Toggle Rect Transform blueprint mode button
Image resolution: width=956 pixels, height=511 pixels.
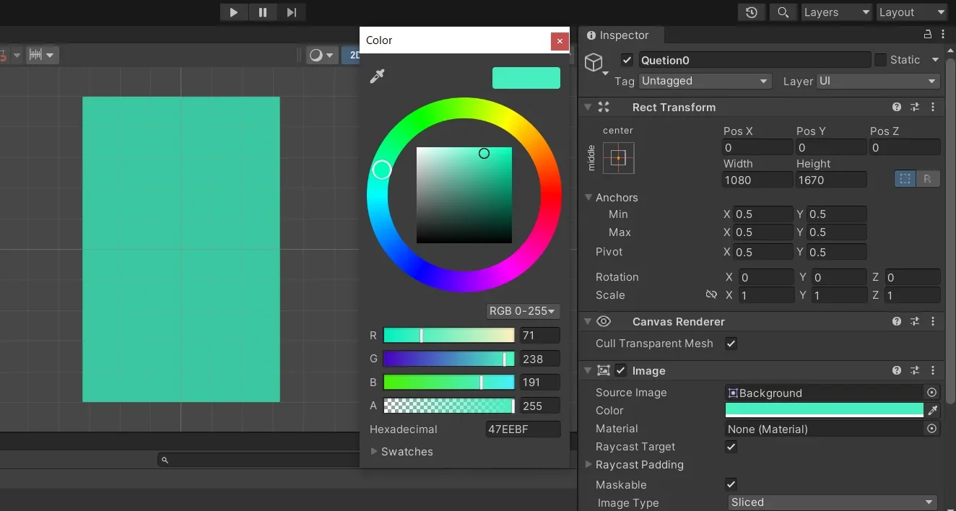pos(905,179)
